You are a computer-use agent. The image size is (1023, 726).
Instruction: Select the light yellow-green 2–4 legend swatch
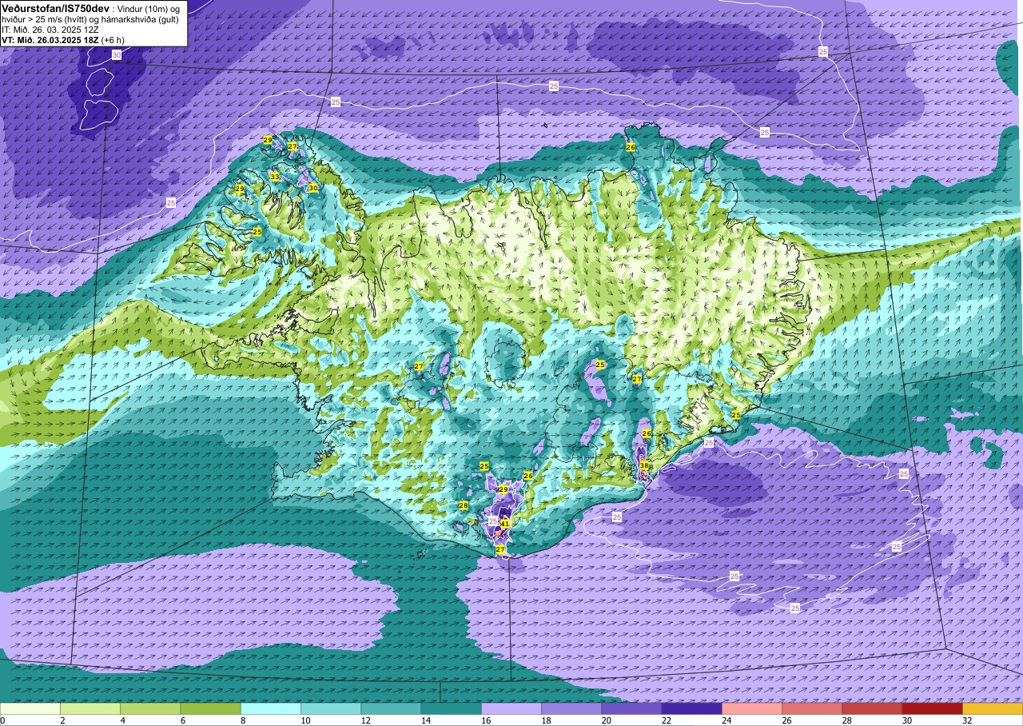pyautogui.click(x=90, y=708)
